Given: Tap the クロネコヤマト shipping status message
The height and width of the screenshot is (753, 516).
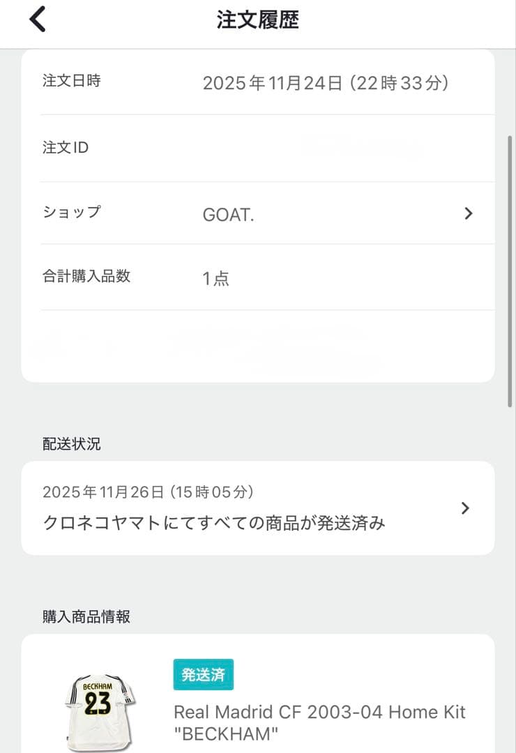Looking at the screenshot, I should (x=214, y=523).
